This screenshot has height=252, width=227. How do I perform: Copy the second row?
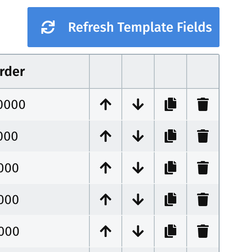(x=170, y=136)
